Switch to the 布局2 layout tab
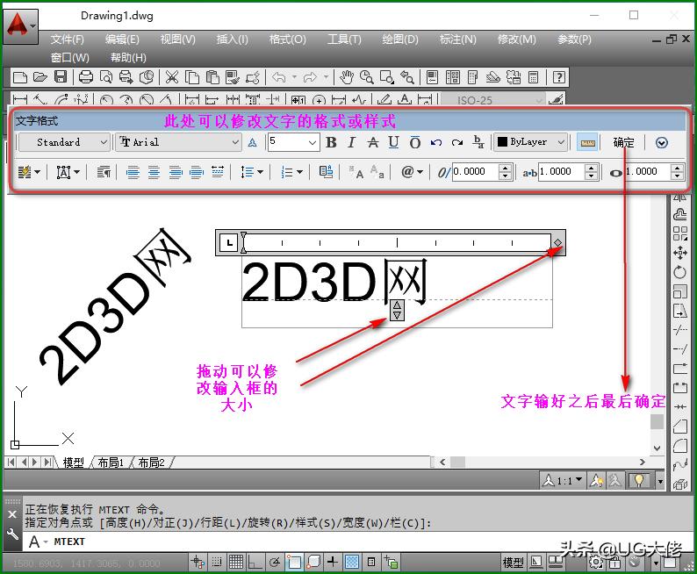 151,463
